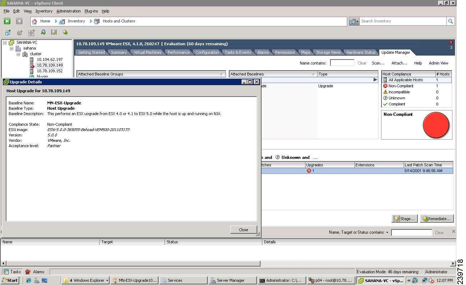The height and width of the screenshot is (285, 466).
Task: Open the File menu
Action: click(6, 11)
